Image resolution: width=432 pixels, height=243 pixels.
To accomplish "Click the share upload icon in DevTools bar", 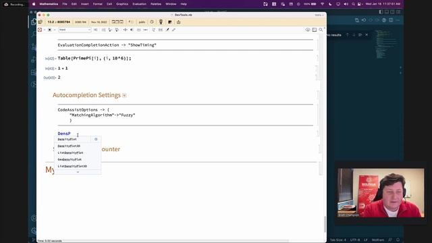I will (x=178, y=22).
